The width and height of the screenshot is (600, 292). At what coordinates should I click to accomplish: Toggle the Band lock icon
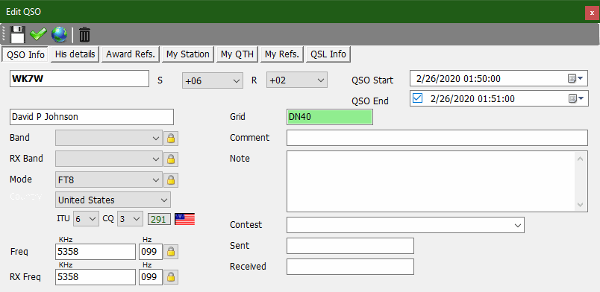click(x=171, y=139)
